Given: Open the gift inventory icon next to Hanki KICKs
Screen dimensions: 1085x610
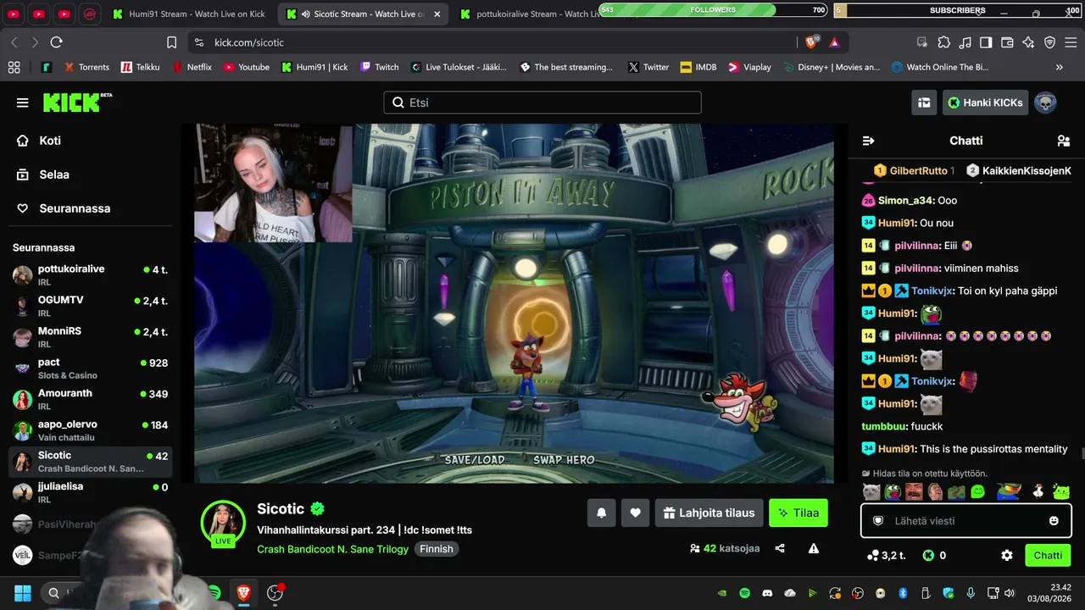Looking at the screenshot, I should click(x=924, y=103).
